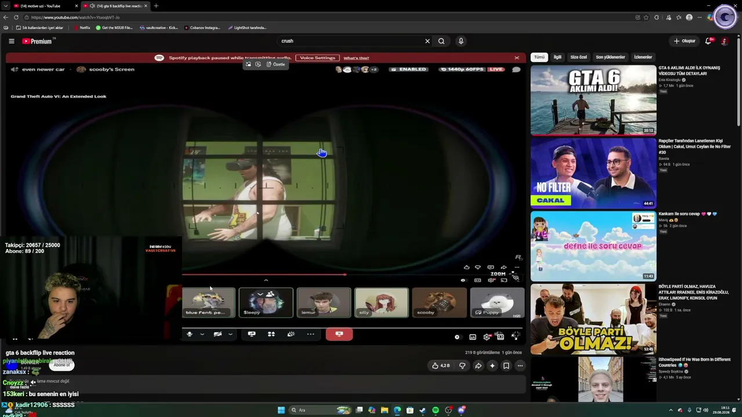Click the search magnifier button
This screenshot has width=742, height=417.
pyautogui.click(x=441, y=41)
